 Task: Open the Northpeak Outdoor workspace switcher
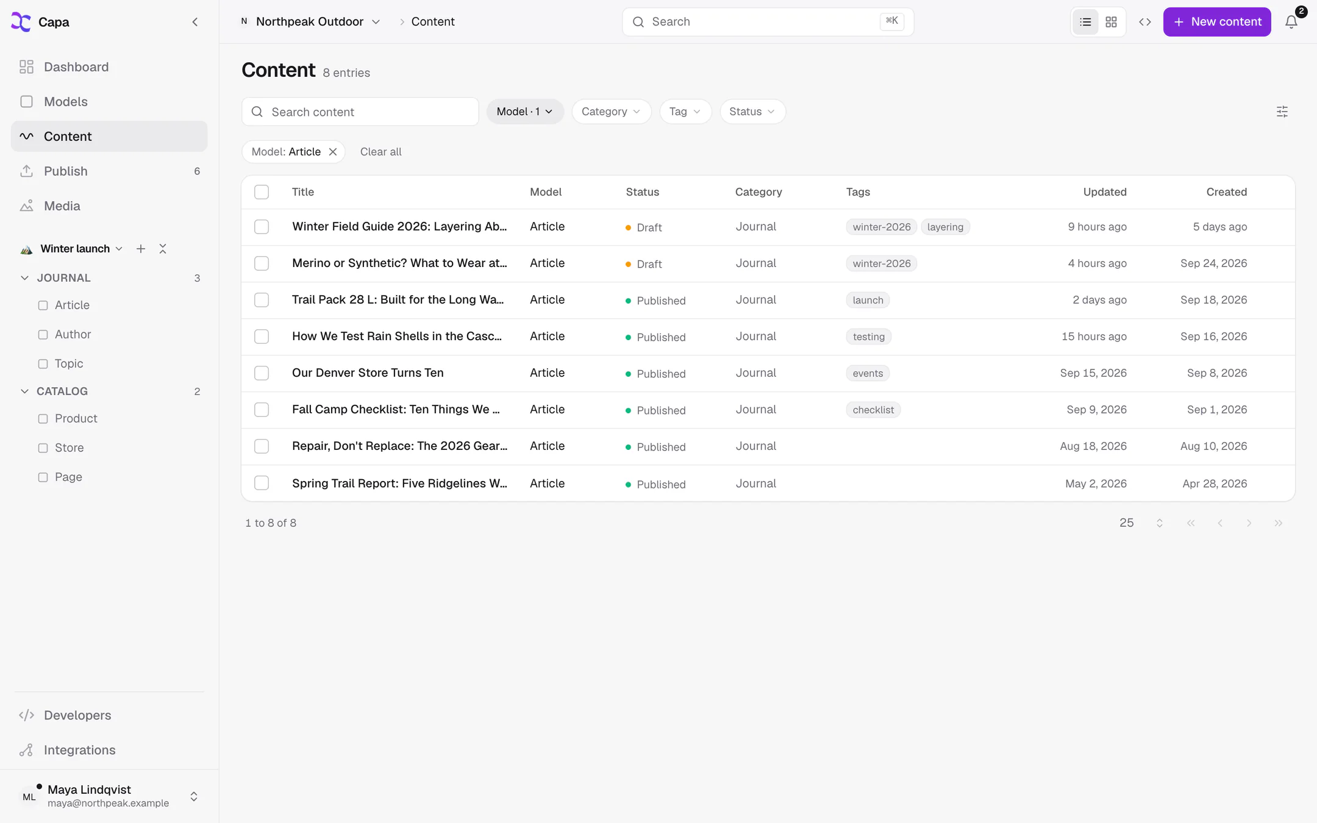click(x=311, y=22)
